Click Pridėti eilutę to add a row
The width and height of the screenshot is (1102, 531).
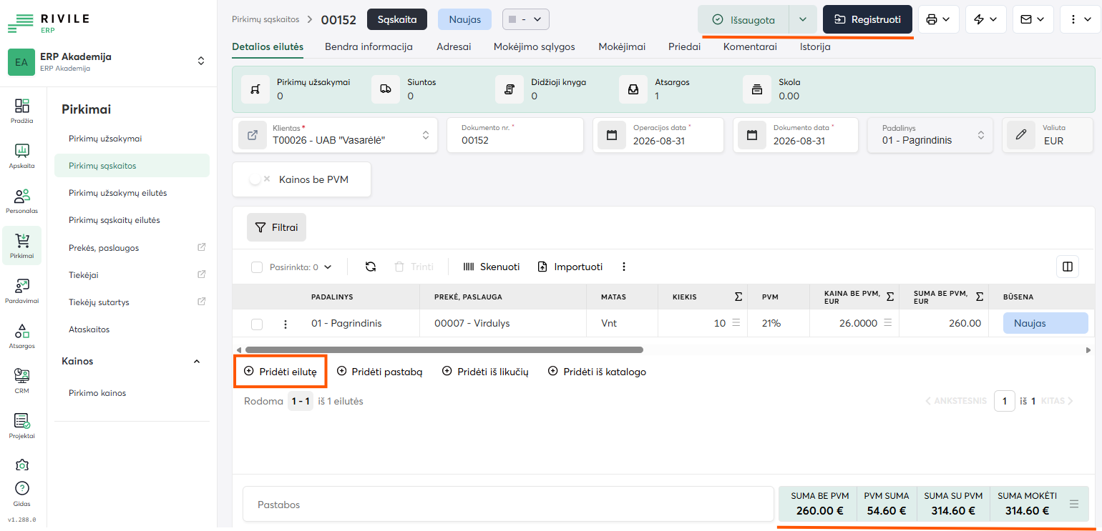(281, 372)
